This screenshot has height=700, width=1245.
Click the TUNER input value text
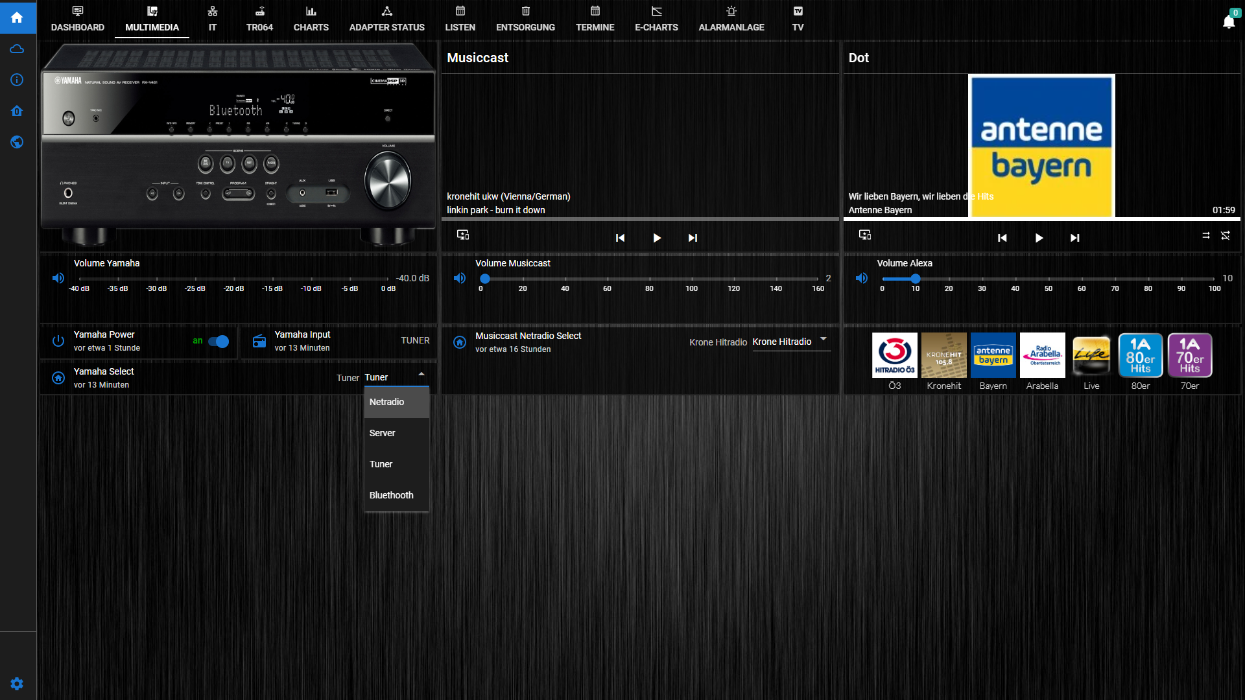pyautogui.click(x=416, y=340)
